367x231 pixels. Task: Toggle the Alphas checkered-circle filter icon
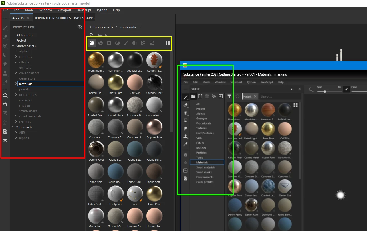135,43
